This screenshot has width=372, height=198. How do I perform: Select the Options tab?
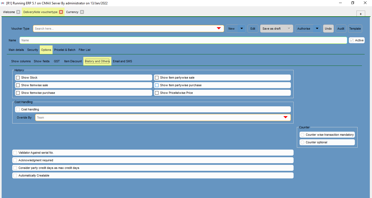pos(46,50)
